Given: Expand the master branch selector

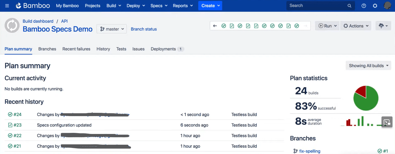Looking at the screenshot, I should click(x=112, y=29).
